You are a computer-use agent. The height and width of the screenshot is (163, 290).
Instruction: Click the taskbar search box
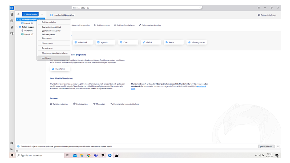click(40, 155)
